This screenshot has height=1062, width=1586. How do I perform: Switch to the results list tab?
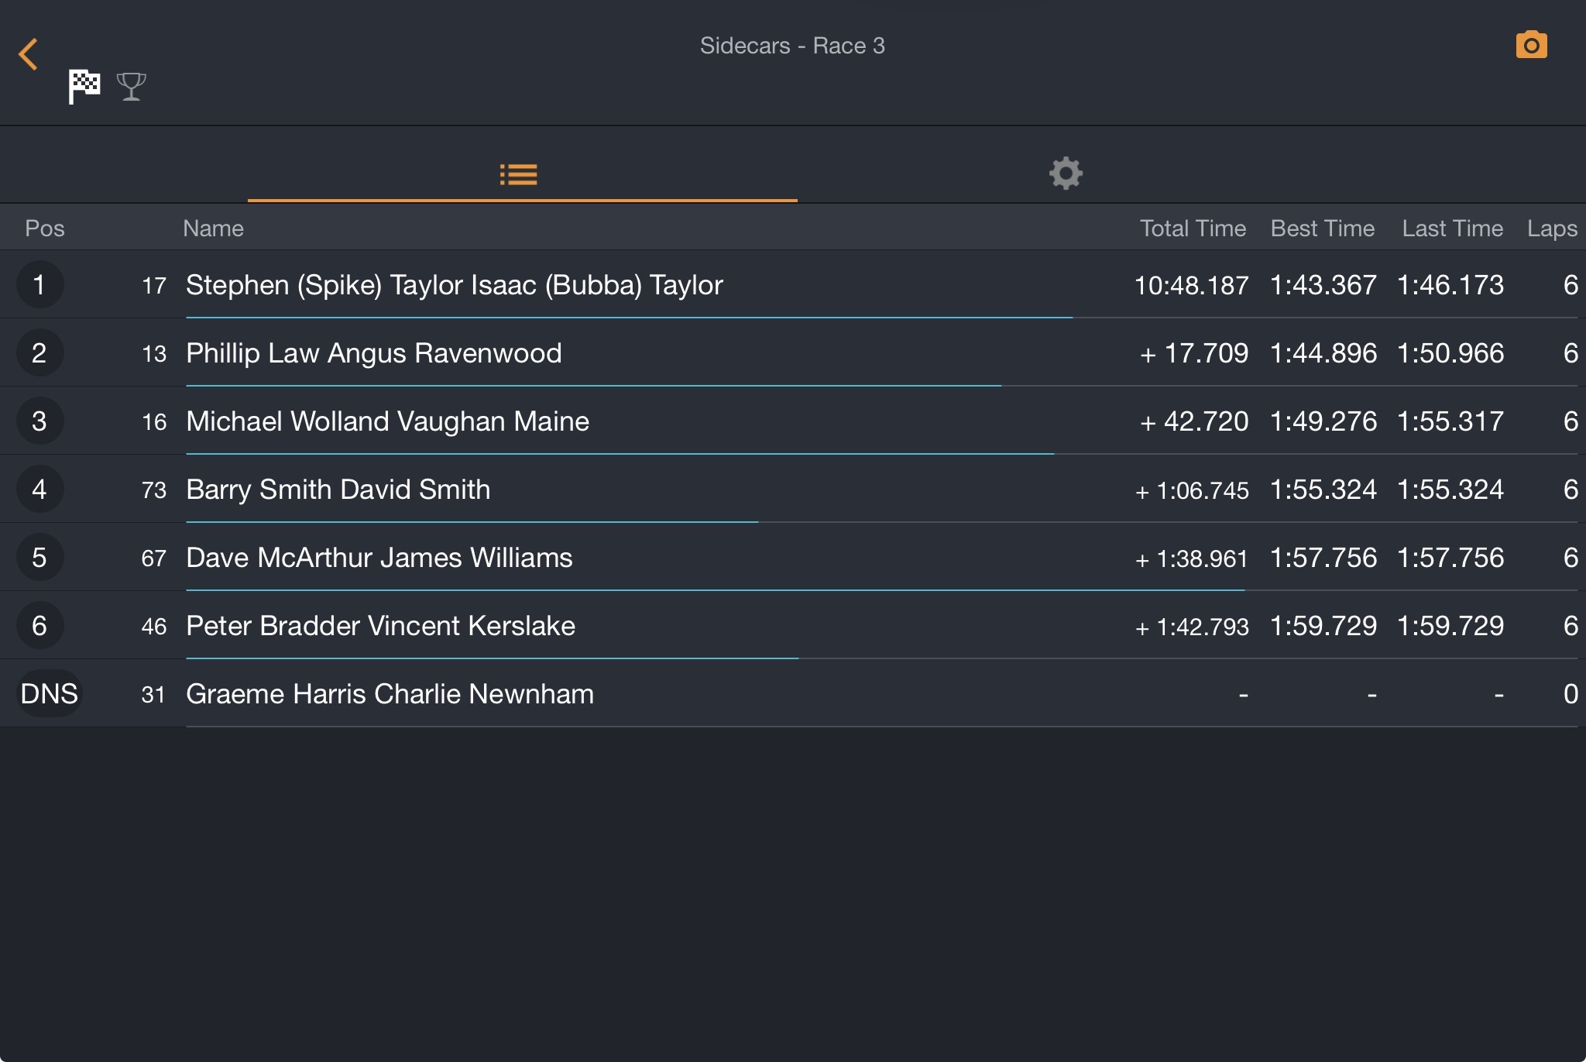519,174
